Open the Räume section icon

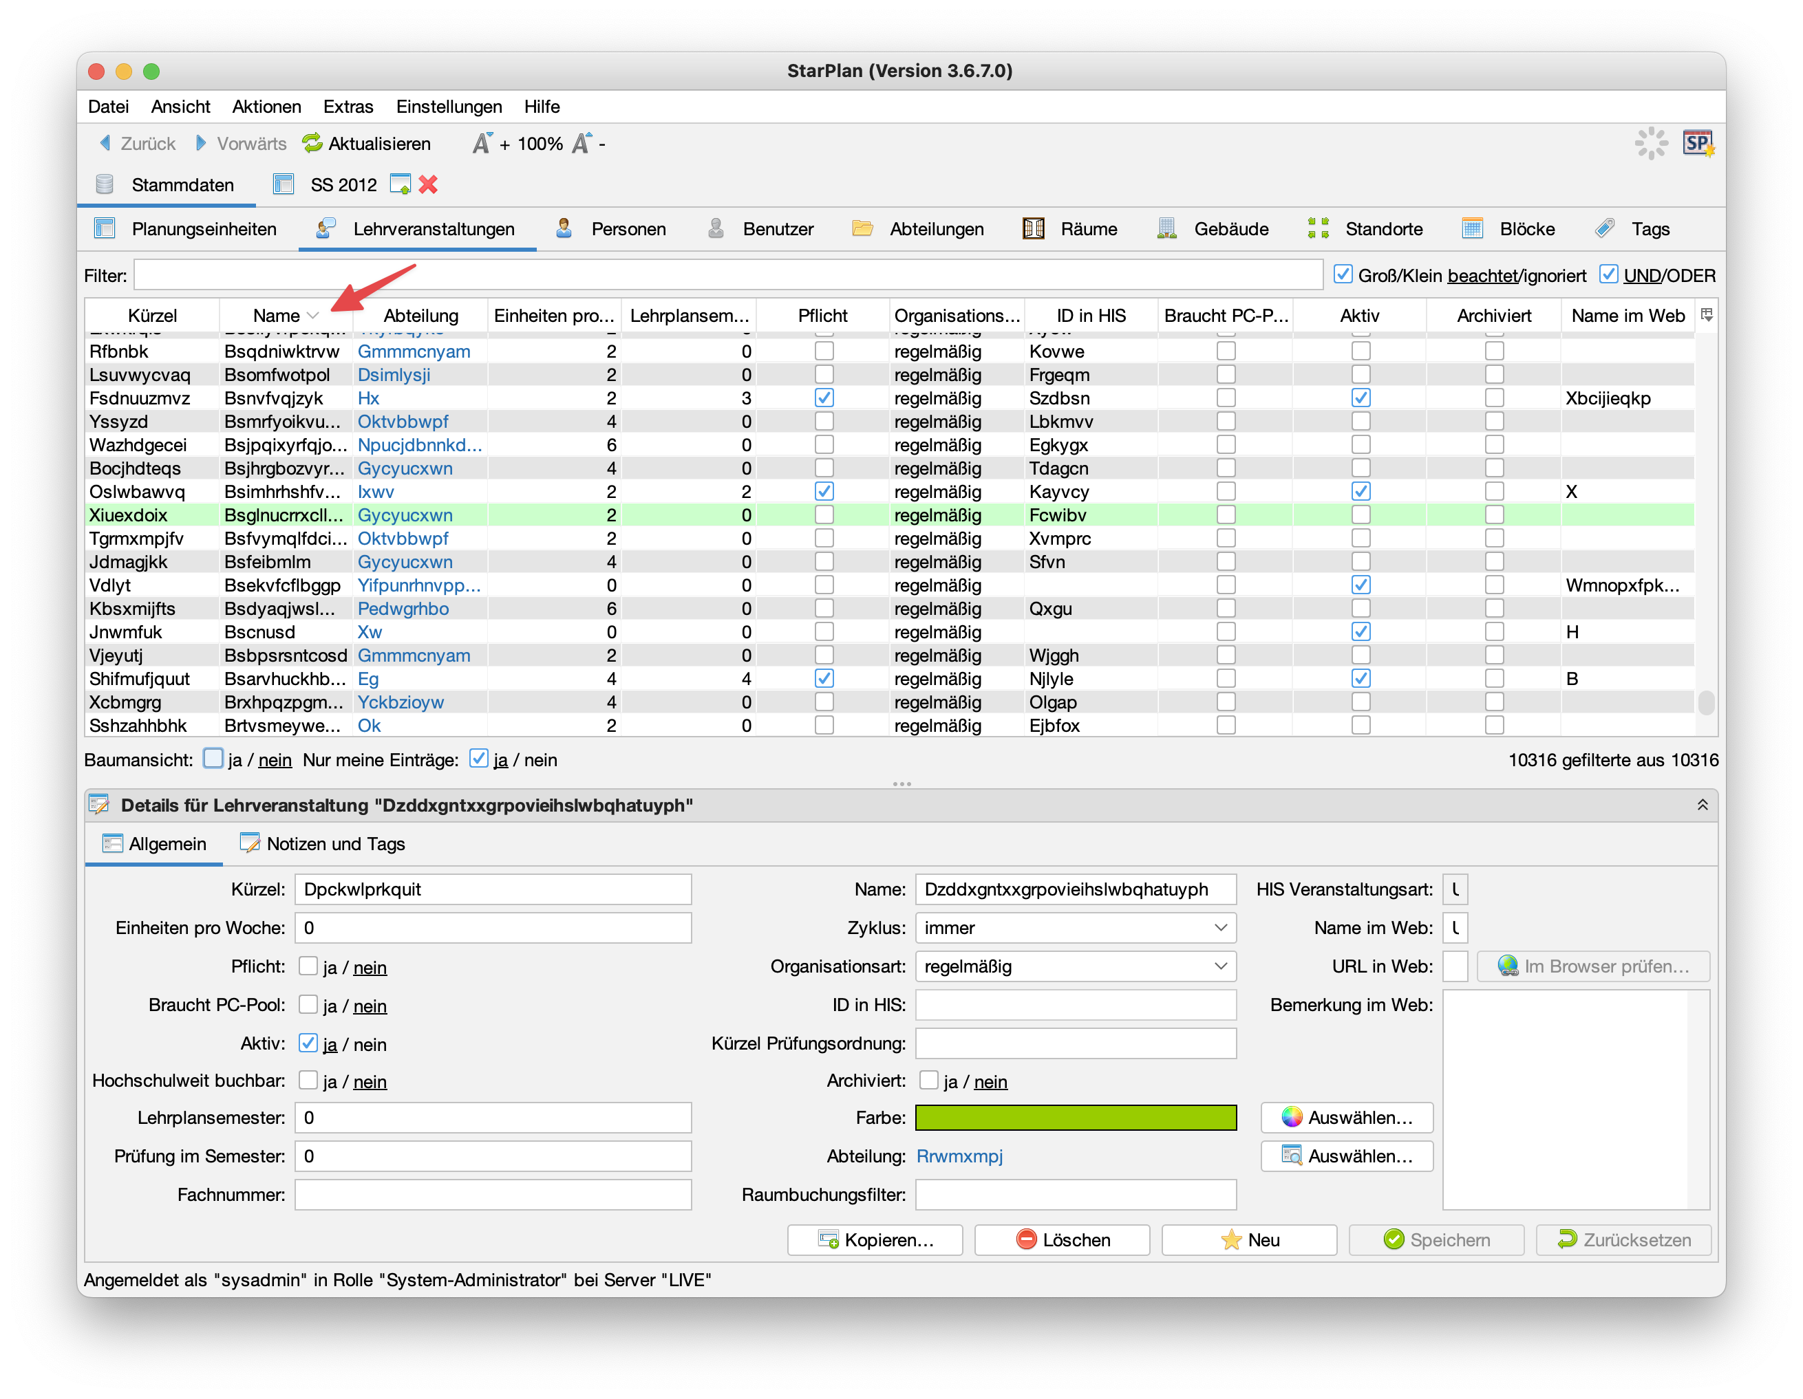click(x=1034, y=228)
